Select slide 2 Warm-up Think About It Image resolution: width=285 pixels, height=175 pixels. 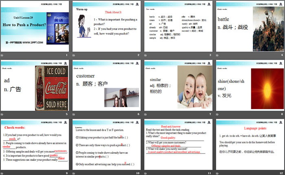point(107,26)
